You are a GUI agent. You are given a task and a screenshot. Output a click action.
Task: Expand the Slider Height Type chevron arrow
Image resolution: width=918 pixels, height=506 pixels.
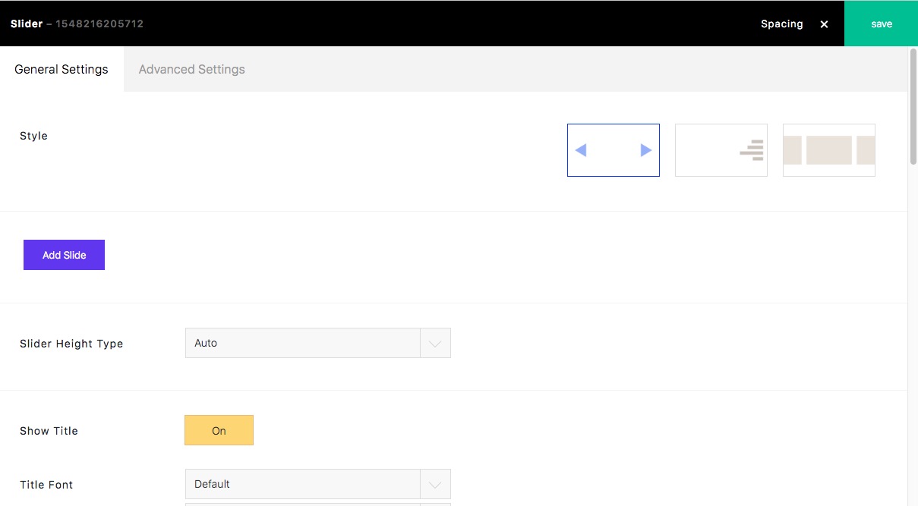click(435, 344)
